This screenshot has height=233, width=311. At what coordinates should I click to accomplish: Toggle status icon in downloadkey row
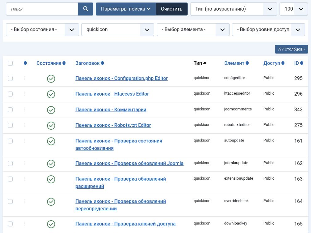tap(51, 224)
